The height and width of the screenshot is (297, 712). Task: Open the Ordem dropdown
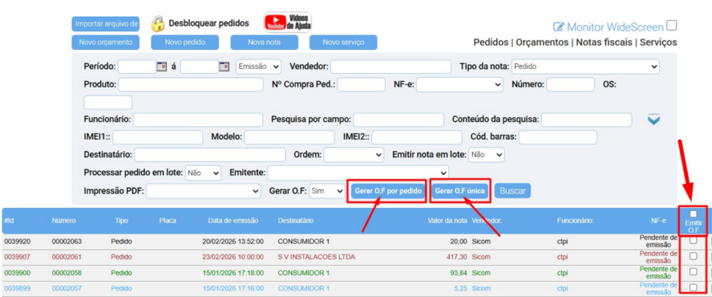354,154
